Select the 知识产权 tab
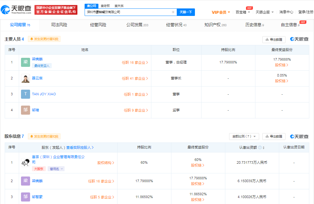Screen dimensions: 314x204 click(215, 25)
